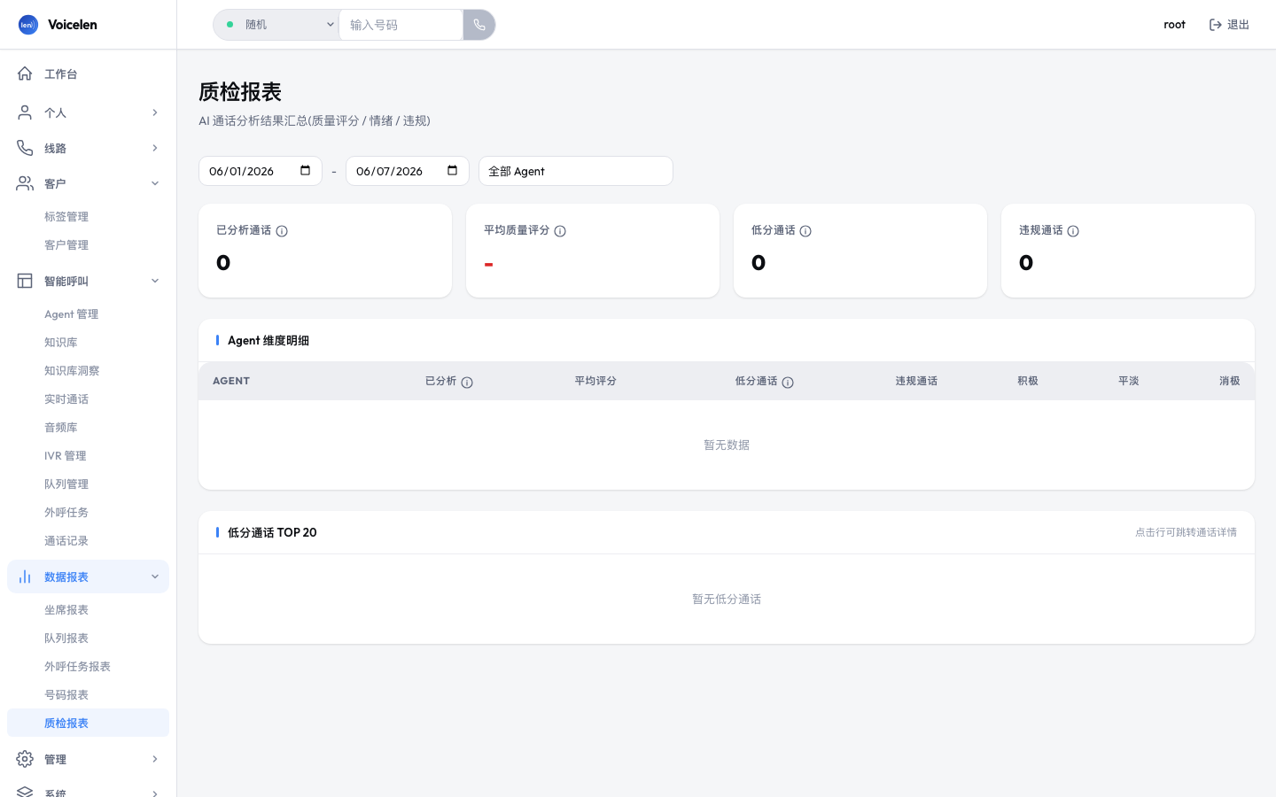Click the 数据报表 bar chart icon

(25, 576)
